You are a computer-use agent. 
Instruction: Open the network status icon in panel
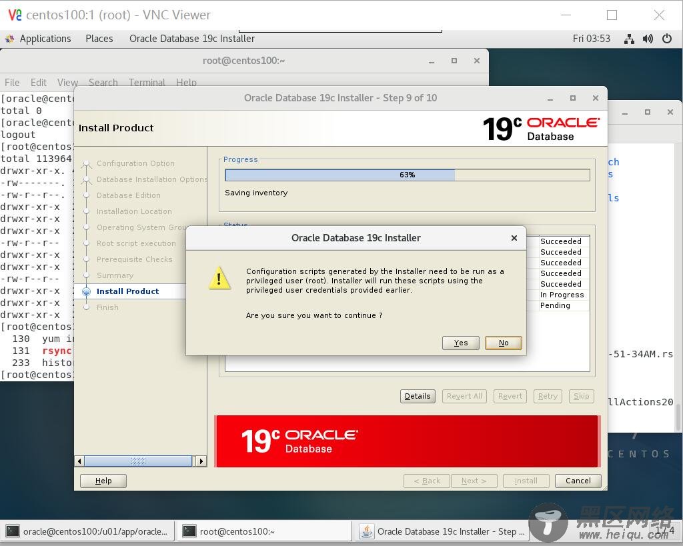(x=629, y=39)
